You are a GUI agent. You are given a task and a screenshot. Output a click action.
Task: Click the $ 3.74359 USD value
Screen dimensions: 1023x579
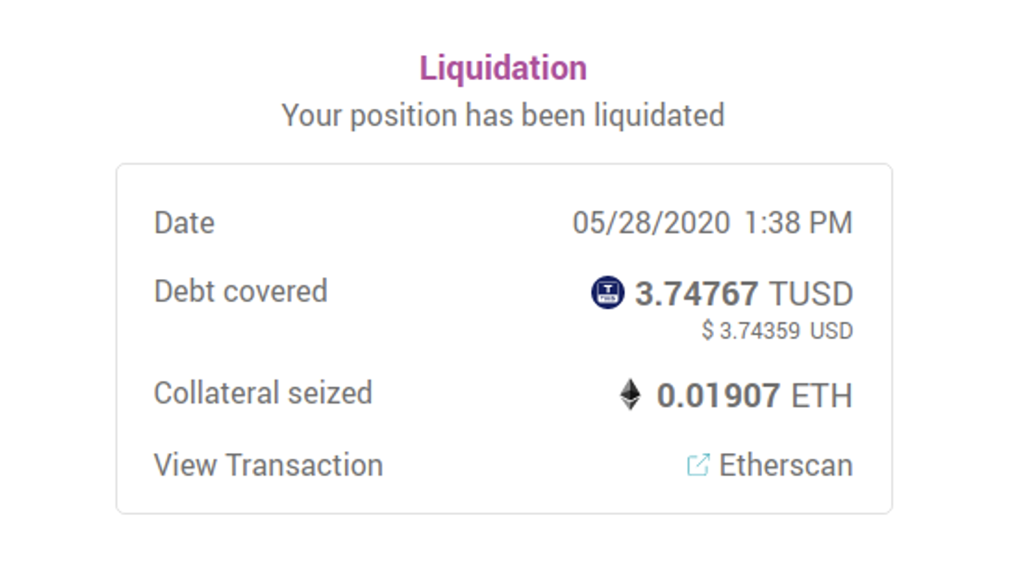click(x=777, y=331)
